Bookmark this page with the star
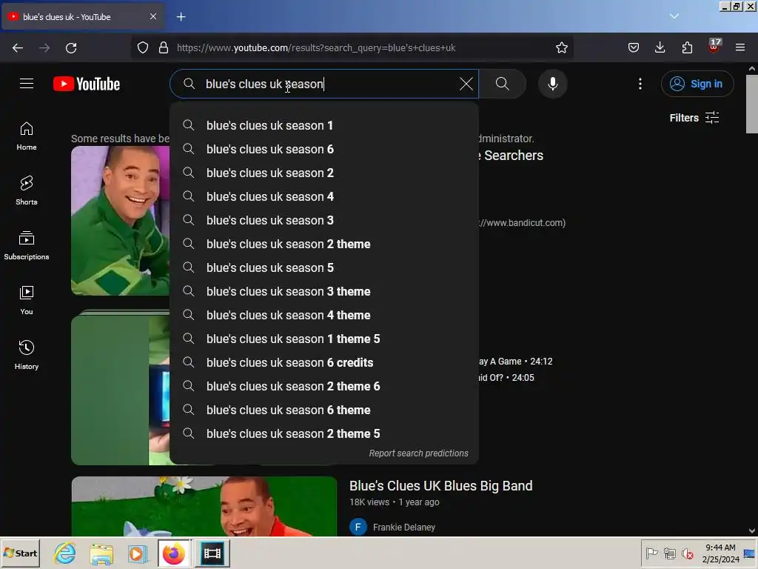758x569 pixels. 561,48
